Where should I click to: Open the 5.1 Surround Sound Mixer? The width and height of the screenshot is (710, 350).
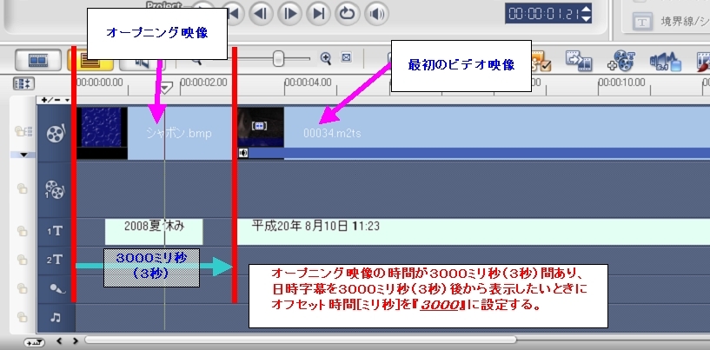coord(666,61)
